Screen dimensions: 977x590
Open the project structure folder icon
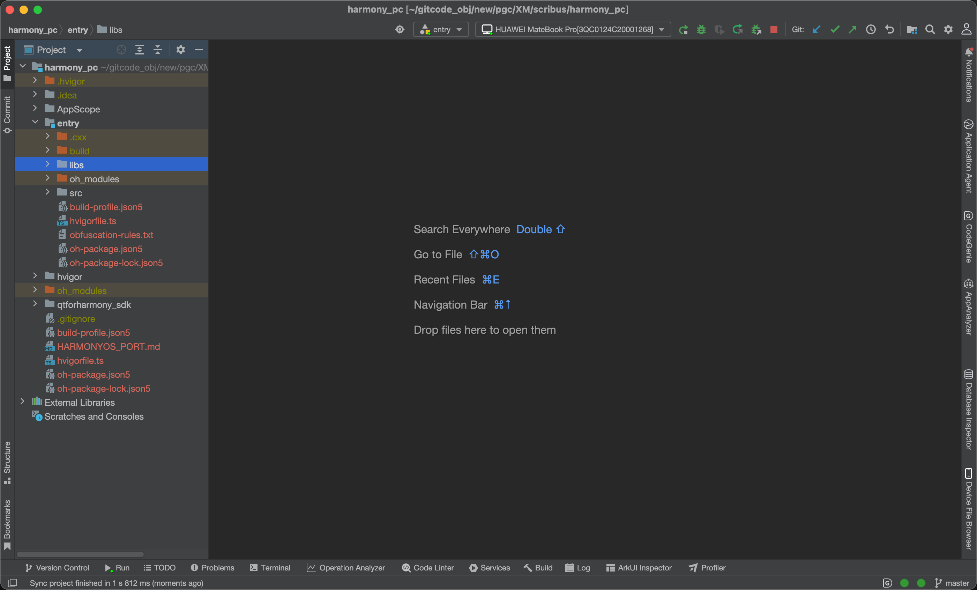coord(911,30)
